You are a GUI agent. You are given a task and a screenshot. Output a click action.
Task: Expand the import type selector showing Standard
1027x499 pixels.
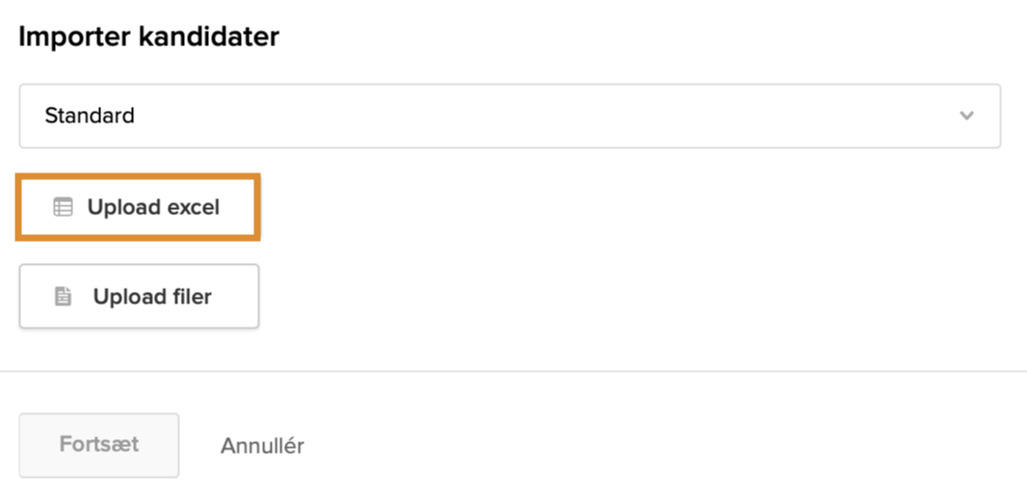tap(510, 116)
